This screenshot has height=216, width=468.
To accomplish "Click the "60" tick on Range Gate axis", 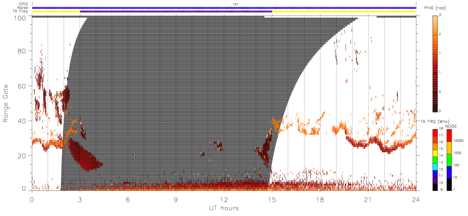I will coord(22,86).
